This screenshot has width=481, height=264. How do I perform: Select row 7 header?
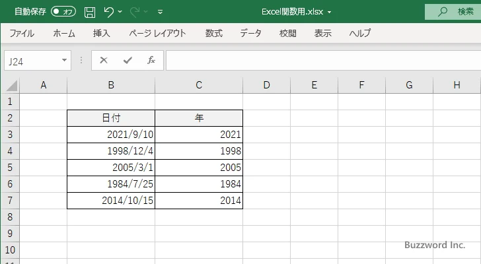click(x=10, y=201)
